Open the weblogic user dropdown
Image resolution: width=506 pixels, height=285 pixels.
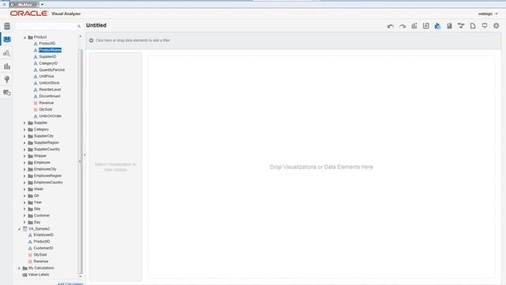pos(488,14)
